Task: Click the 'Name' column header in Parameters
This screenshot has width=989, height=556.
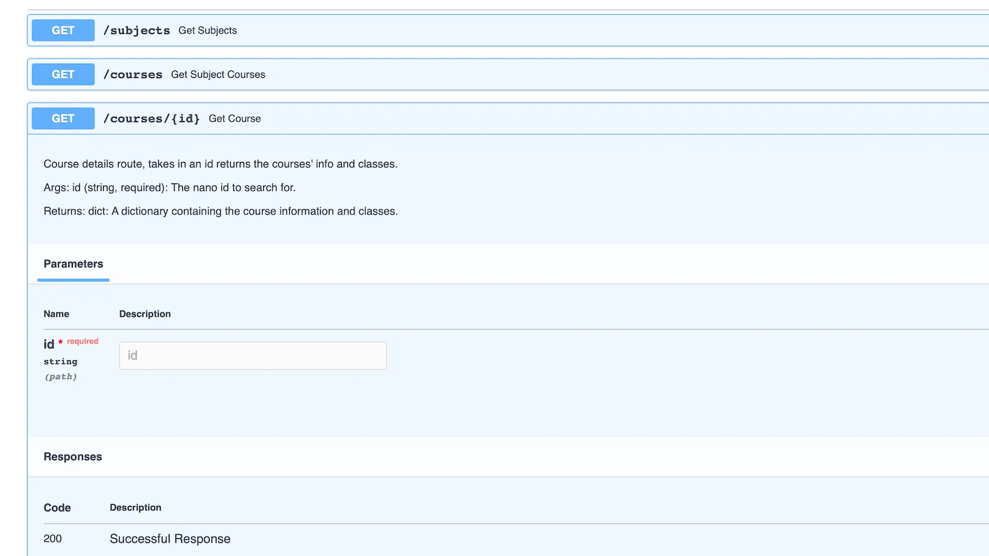Action: point(56,314)
